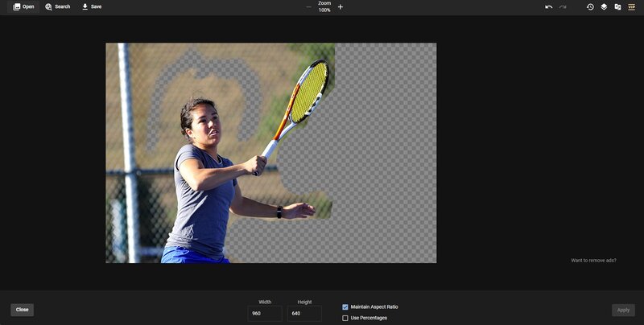Open the layers panel icon
The height and width of the screenshot is (325, 644).
(604, 7)
